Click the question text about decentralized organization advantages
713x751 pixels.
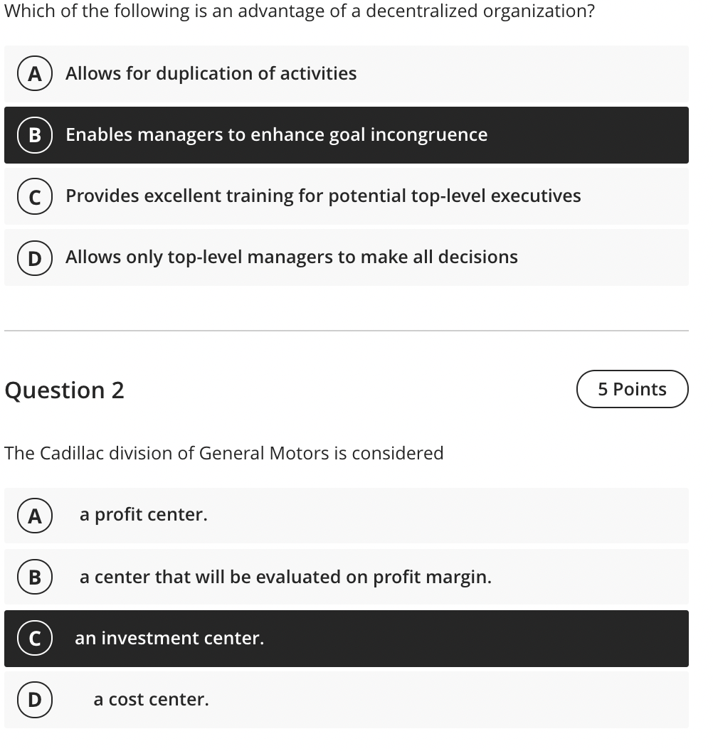click(299, 11)
